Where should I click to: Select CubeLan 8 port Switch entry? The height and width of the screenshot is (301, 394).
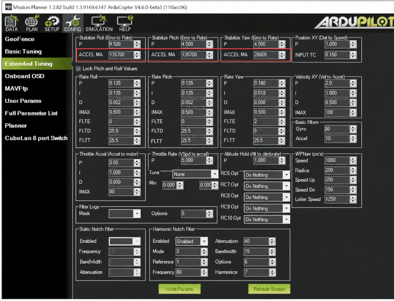pyautogui.click(x=36, y=138)
